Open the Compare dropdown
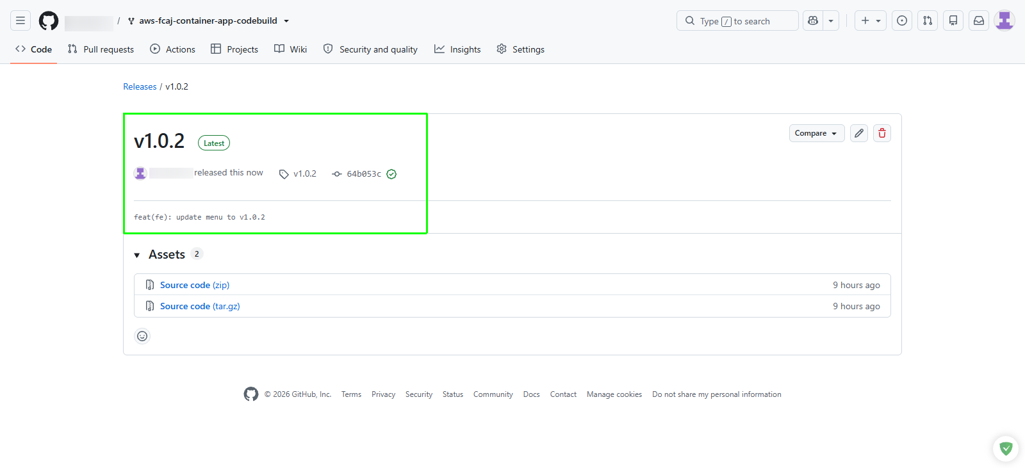The width and height of the screenshot is (1025, 468). pos(817,133)
